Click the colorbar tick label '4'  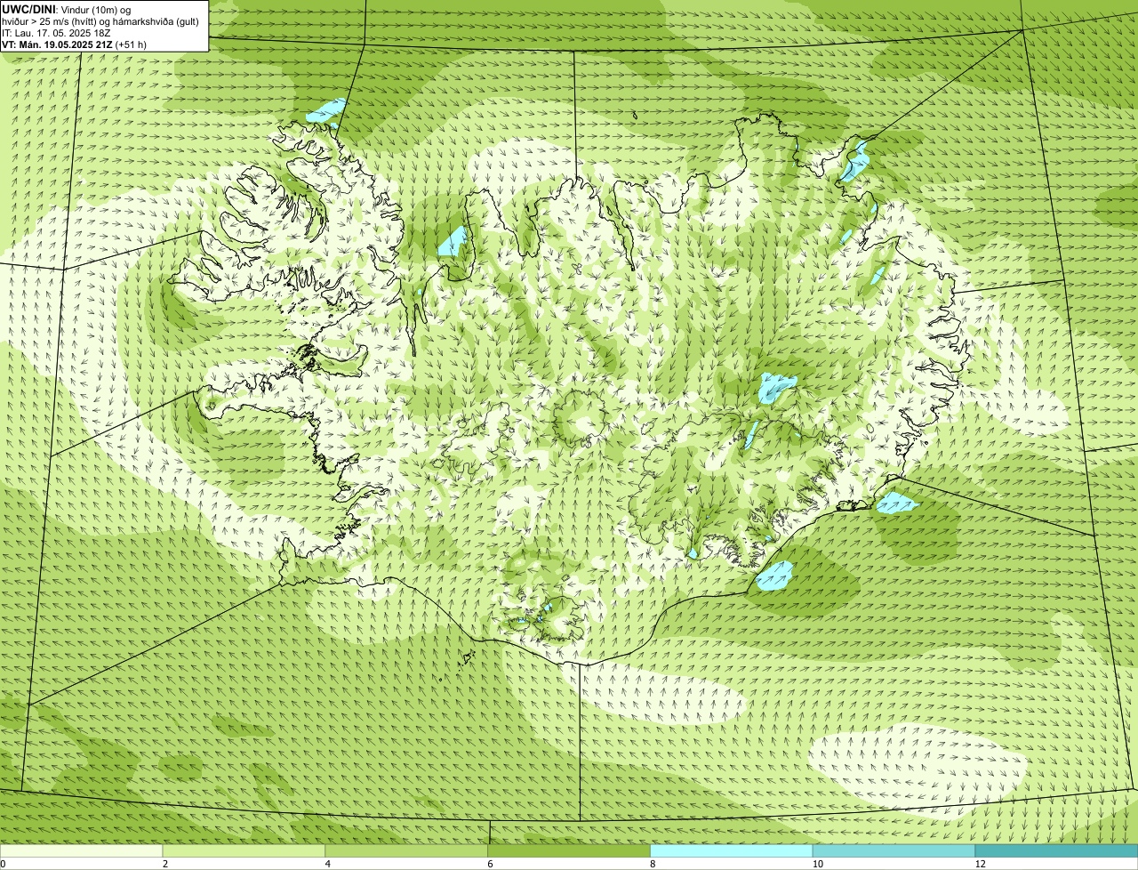328,864
